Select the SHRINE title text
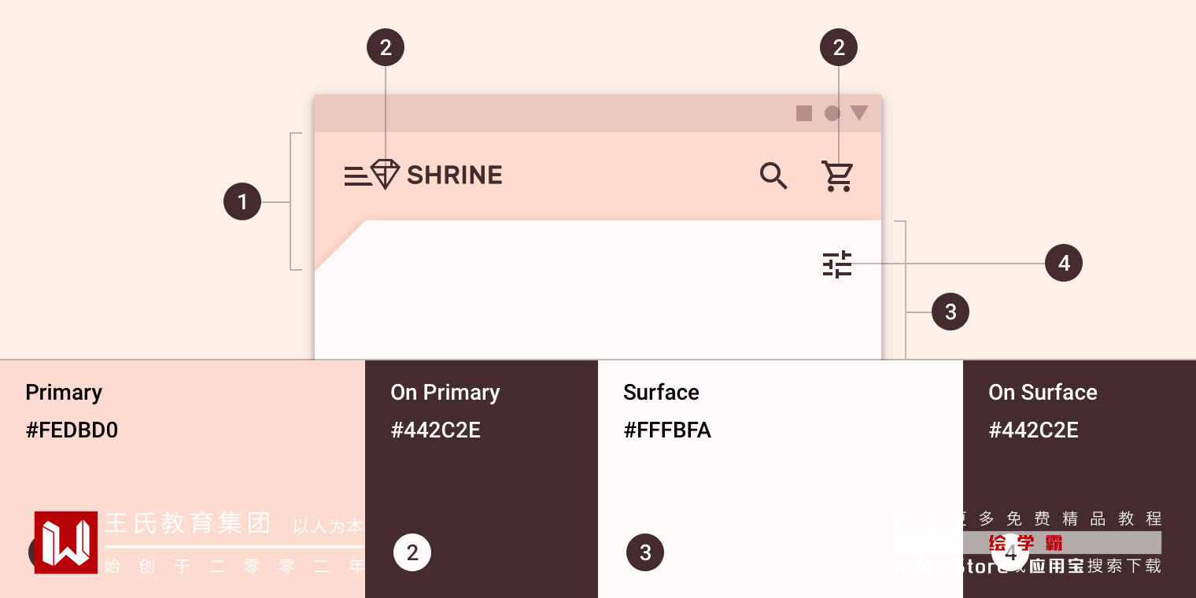This screenshot has height=598, width=1196. coord(454,175)
